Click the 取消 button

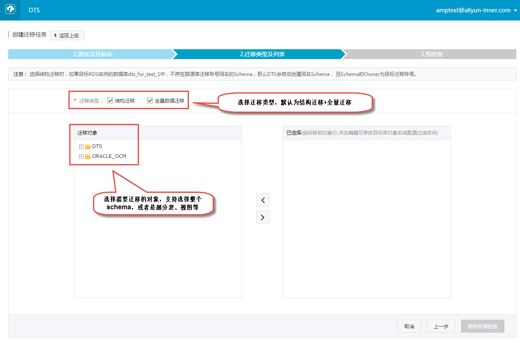[409, 326]
